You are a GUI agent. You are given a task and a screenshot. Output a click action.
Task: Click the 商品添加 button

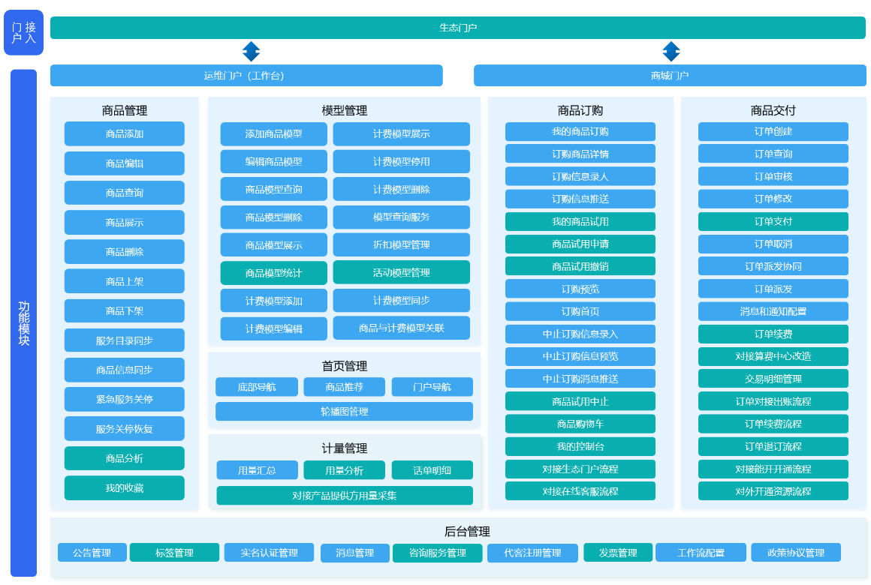click(124, 134)
